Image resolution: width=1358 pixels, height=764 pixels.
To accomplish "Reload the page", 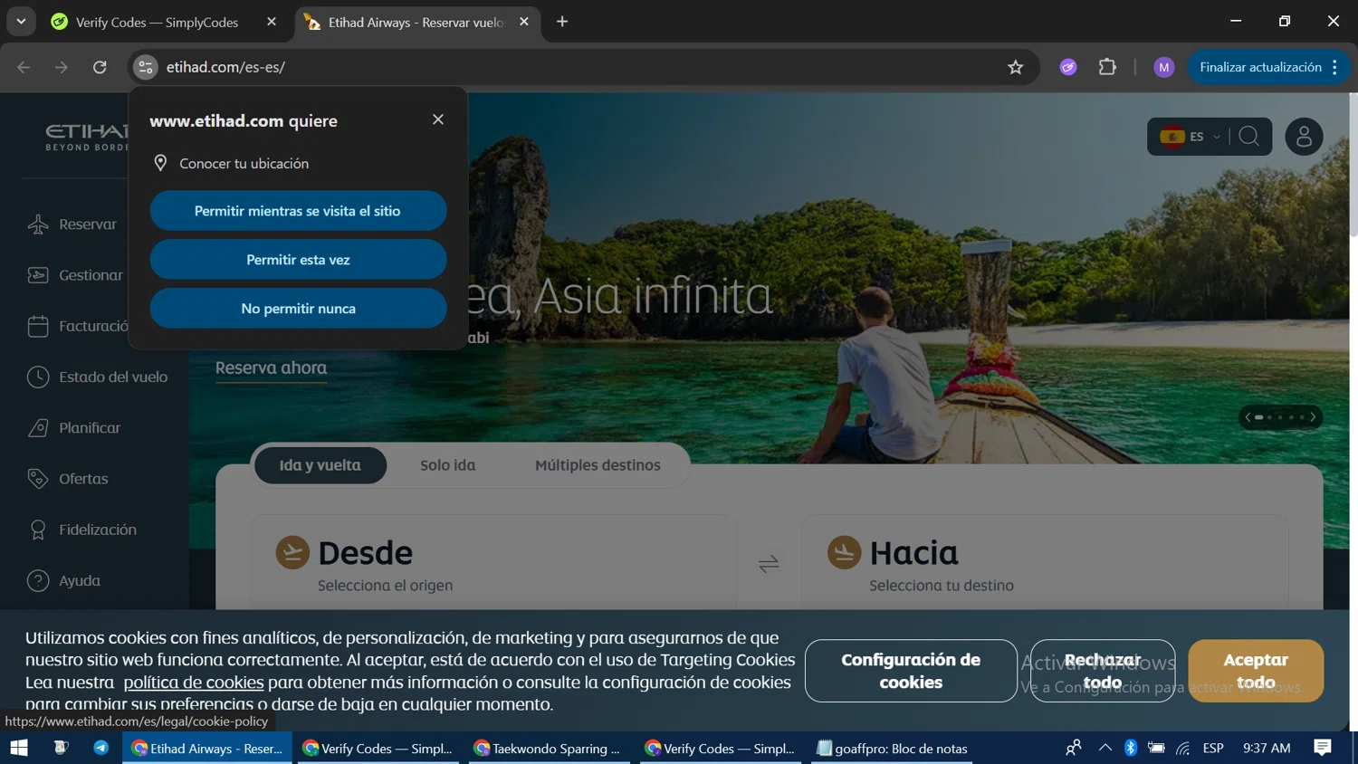I will pyautogui.click(x=100, y=67).
